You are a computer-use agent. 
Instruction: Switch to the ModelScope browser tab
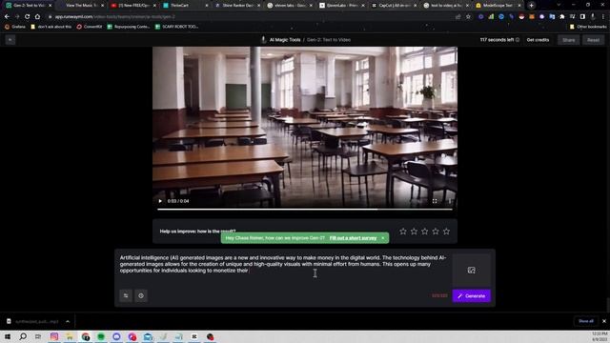pos(498,6)
